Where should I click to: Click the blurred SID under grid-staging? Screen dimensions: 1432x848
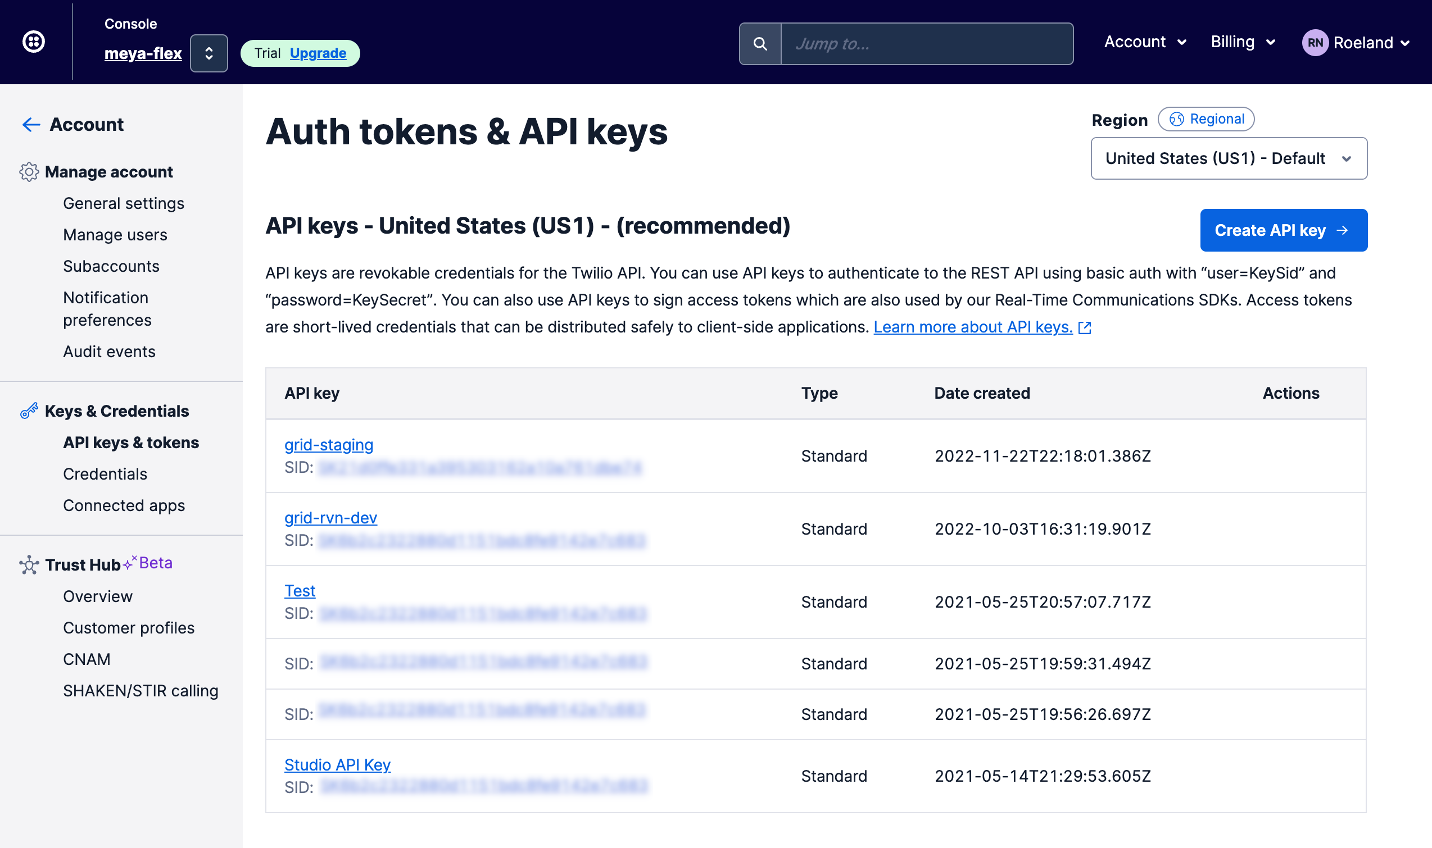click(480, 468)
